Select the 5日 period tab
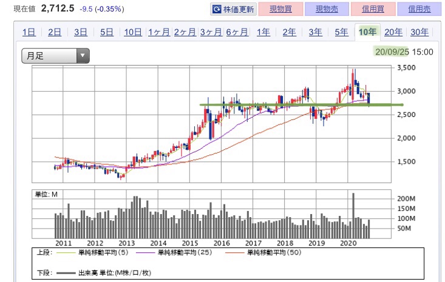 (106, 33)
